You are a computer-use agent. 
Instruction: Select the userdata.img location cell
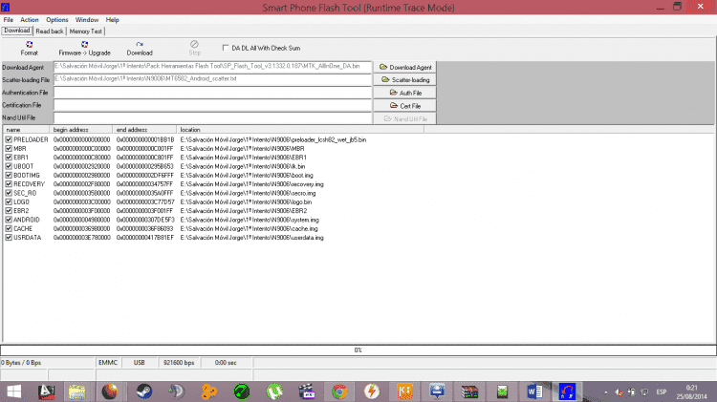(x=252, y=238)
